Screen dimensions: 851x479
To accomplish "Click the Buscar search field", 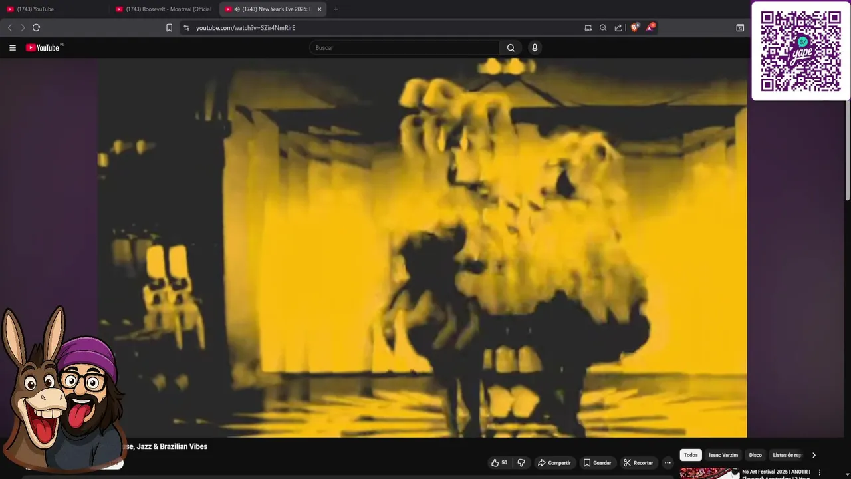I will pyautogui.click(x=404, y=47).
